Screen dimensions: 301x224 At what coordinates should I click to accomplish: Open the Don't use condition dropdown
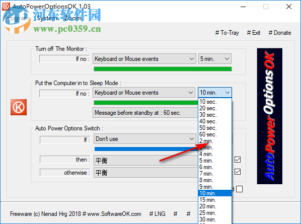tap(145, 139)
